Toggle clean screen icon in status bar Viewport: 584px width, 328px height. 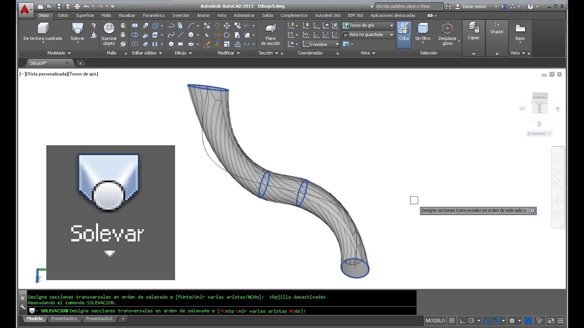pyautogui.click(x=551, y=321)
